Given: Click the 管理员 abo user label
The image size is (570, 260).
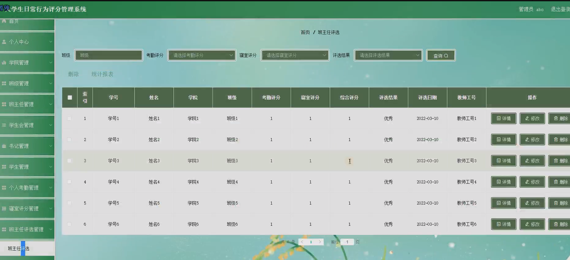Looking at the screenshot, I should (x=531, y=9).
